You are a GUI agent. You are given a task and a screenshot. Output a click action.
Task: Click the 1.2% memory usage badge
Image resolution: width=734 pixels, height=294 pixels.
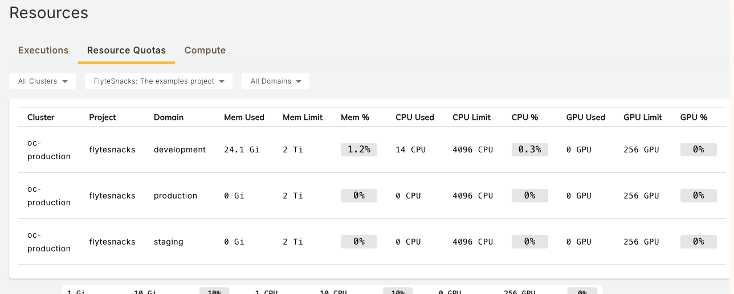(359, 150)
